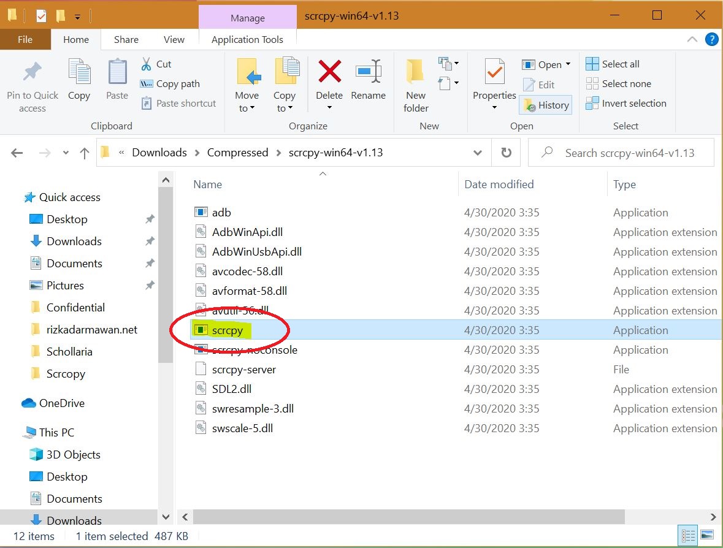The height and width of the screenshot is (548, 723).
Task: Go back with the left arrow
Action: click(x=17, y=153)
